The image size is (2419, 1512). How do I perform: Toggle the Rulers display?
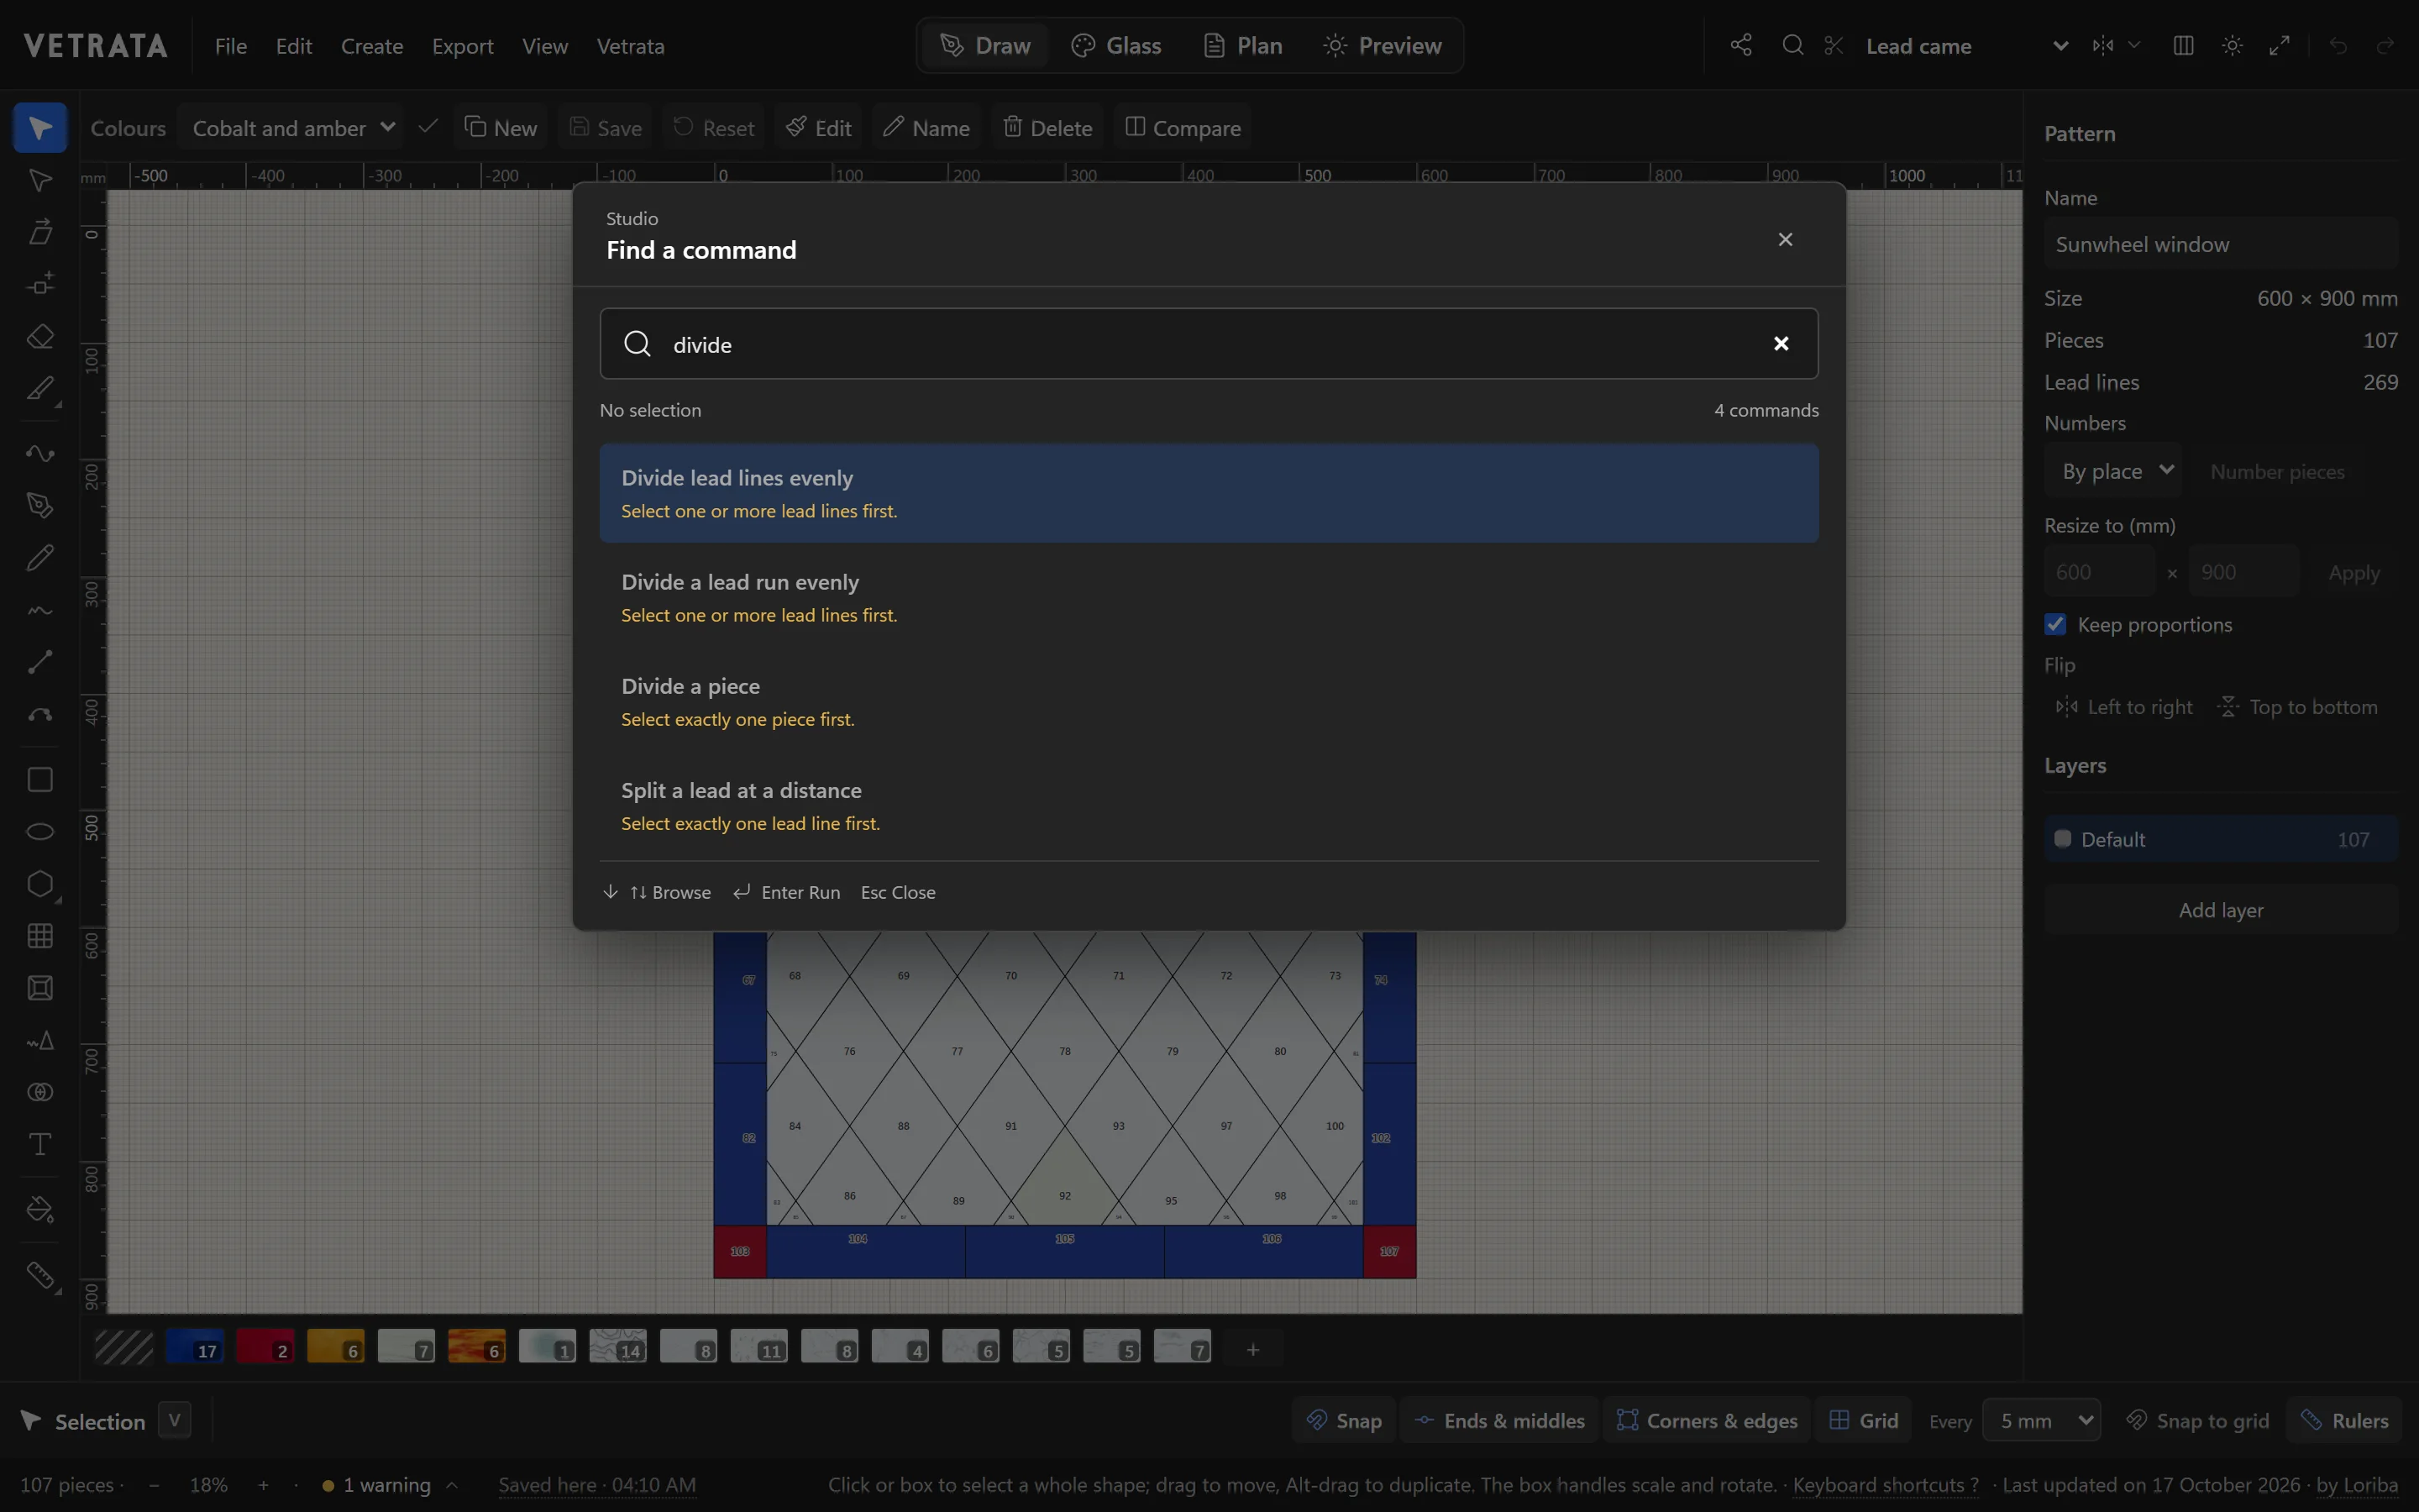[2344, 1420]
